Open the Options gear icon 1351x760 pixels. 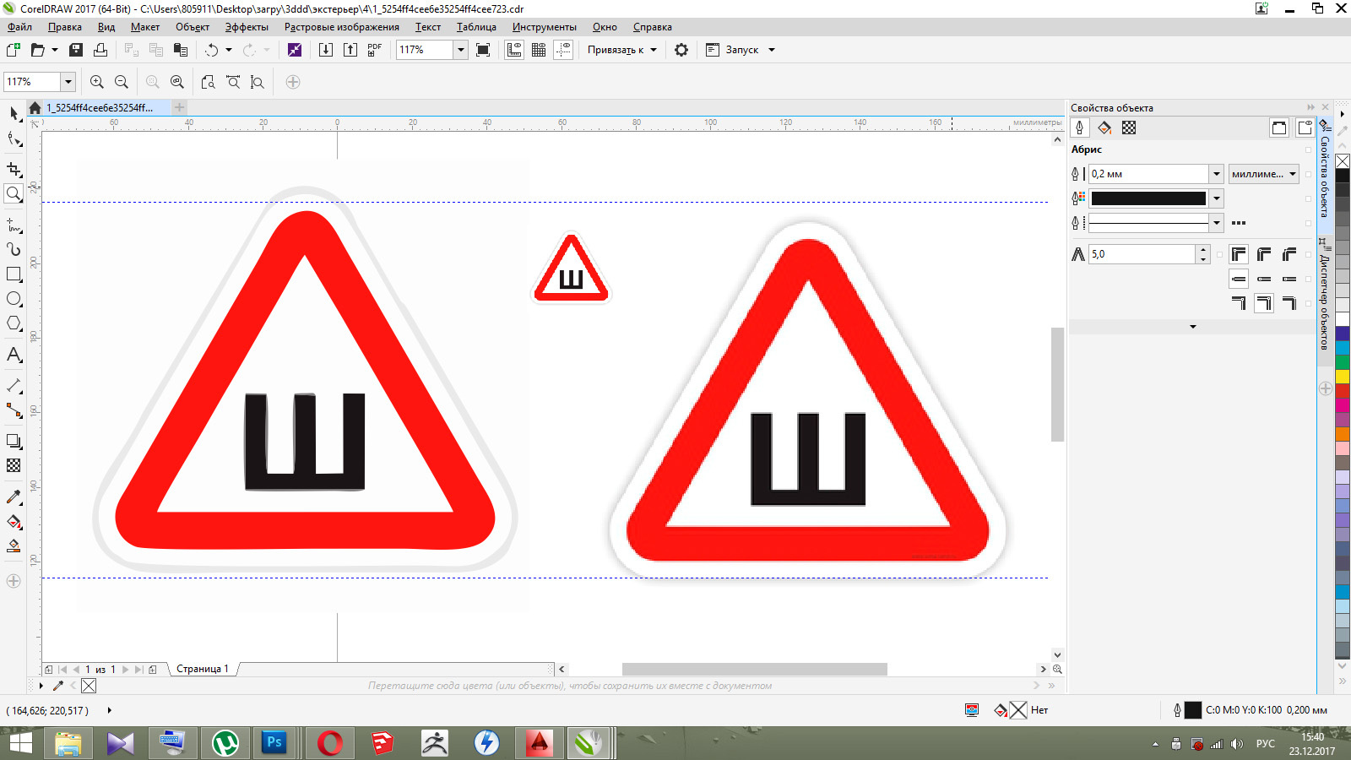pyautogui.click(x=681, y=50)
